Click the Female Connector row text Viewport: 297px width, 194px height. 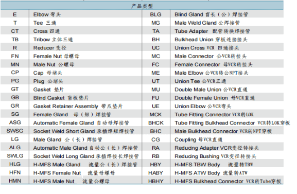tap(214, 65)
